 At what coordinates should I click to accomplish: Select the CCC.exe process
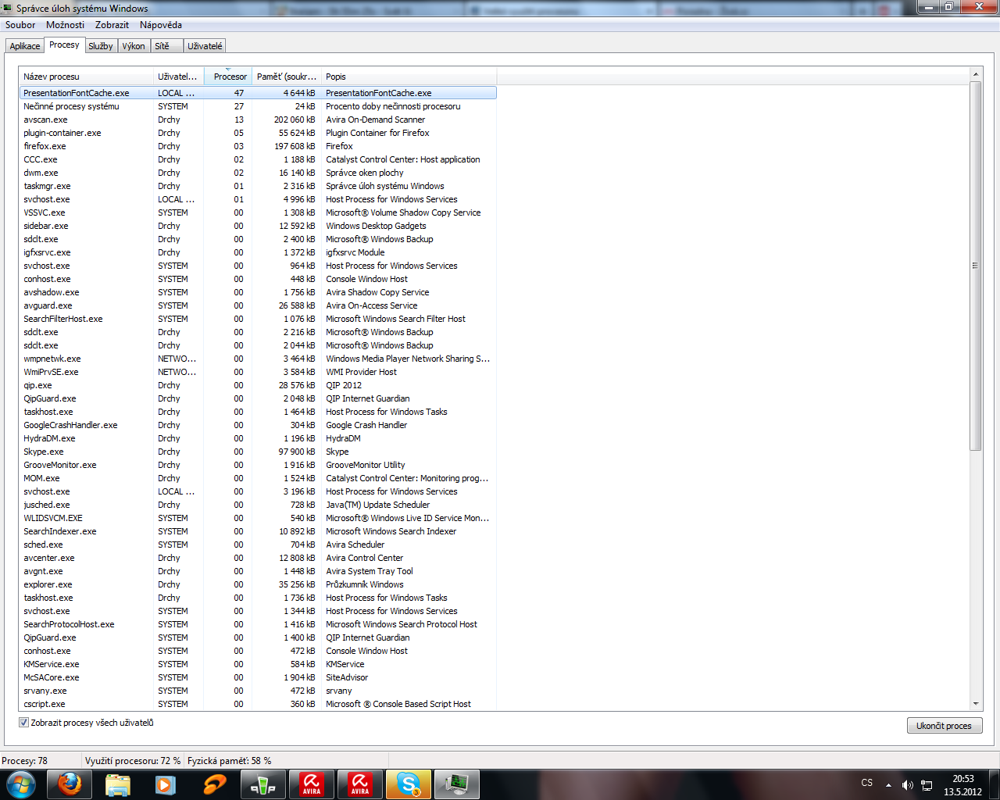click(x=258, y=159)
